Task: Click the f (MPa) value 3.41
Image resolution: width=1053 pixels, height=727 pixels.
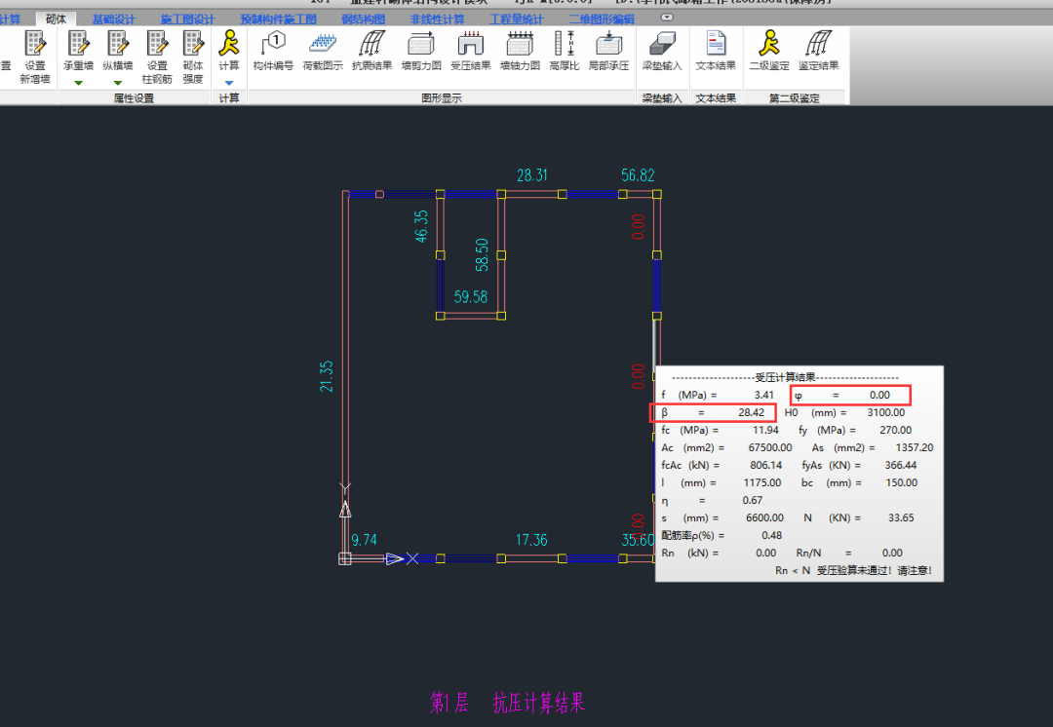Action: point(763,396)
